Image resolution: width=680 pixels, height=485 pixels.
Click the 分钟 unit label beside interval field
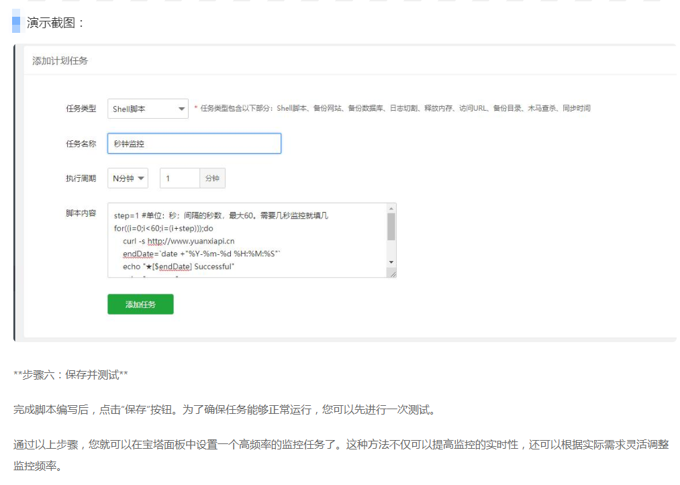[x=213, y=178]
